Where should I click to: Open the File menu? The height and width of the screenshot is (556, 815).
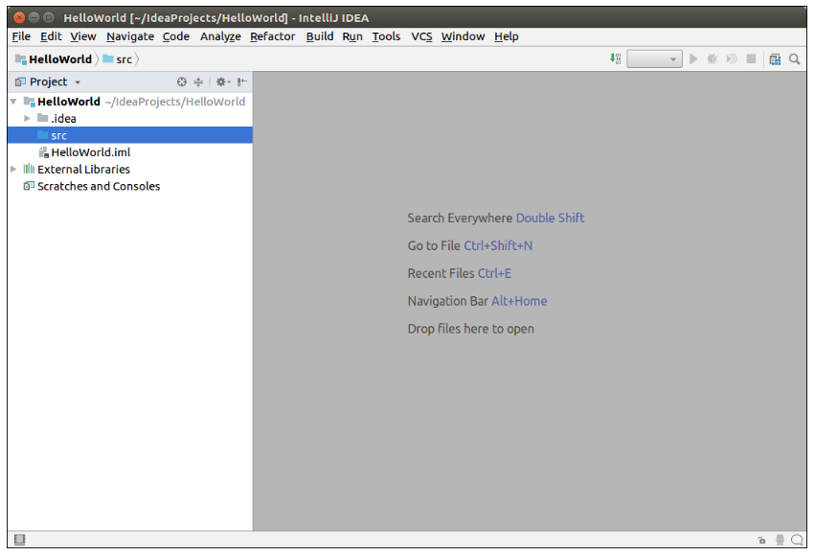click(x=21, y=36)
